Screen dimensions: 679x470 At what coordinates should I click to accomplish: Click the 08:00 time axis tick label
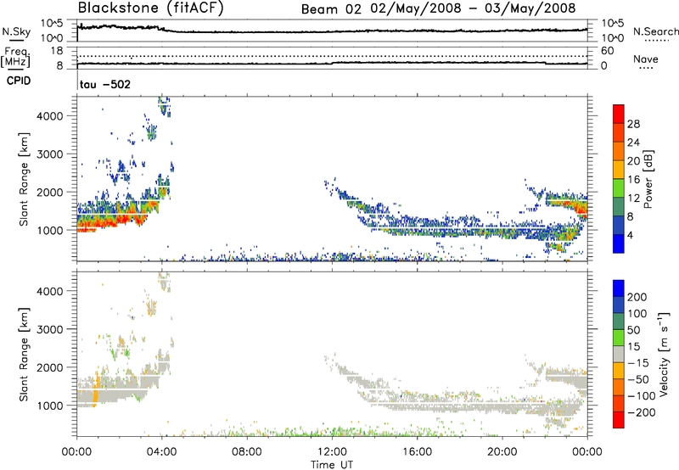[247, 452]
